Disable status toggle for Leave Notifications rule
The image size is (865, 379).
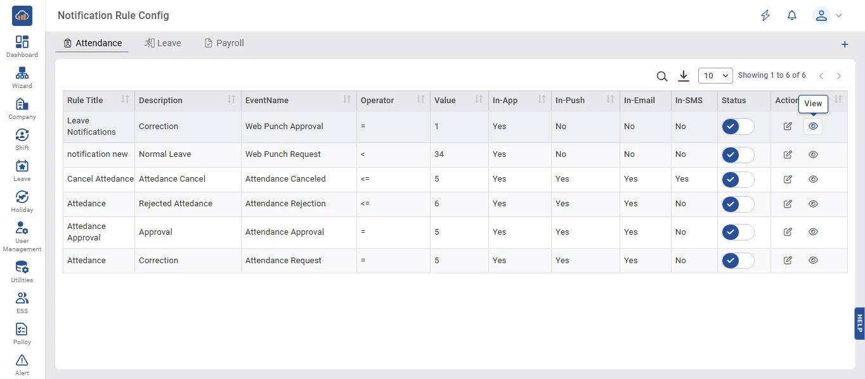738,127
